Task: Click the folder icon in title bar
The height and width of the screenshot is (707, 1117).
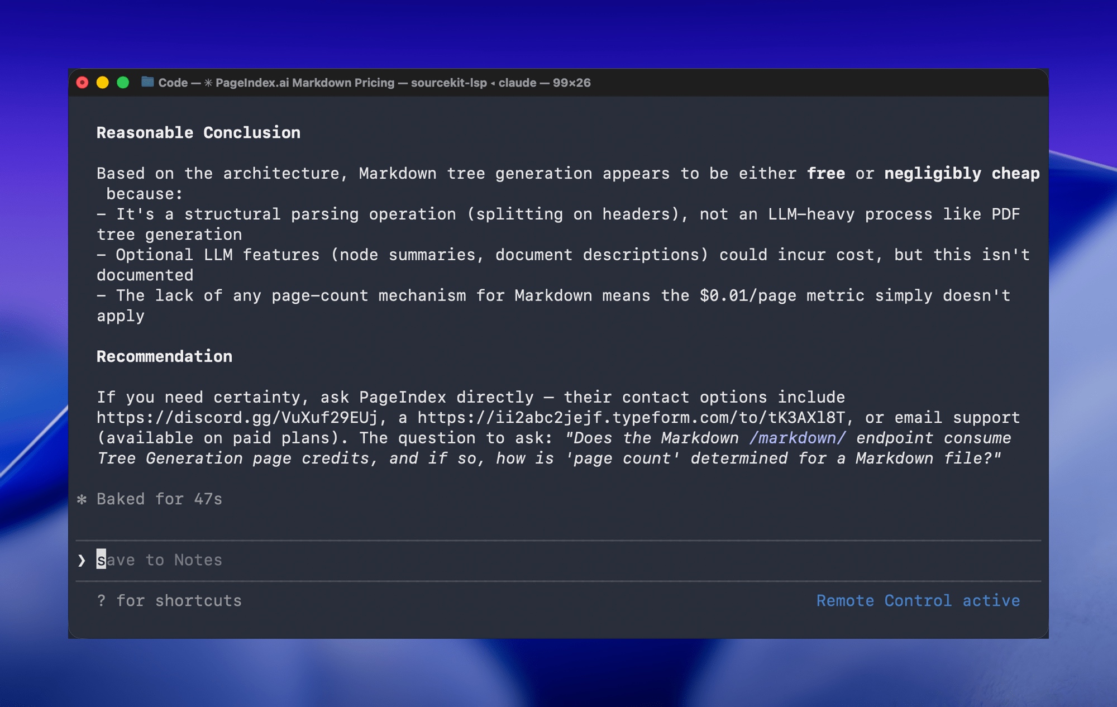Action: coord(147,82)
